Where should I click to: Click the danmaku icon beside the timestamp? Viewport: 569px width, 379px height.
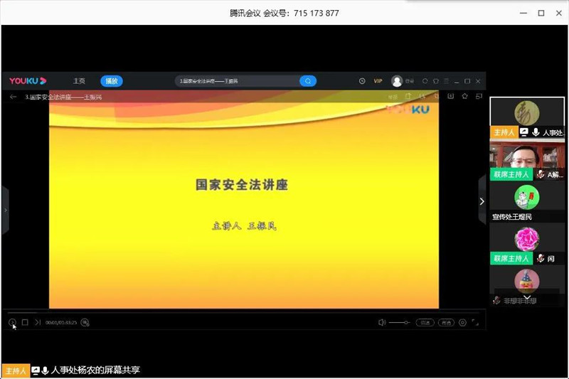pos(85,322)
